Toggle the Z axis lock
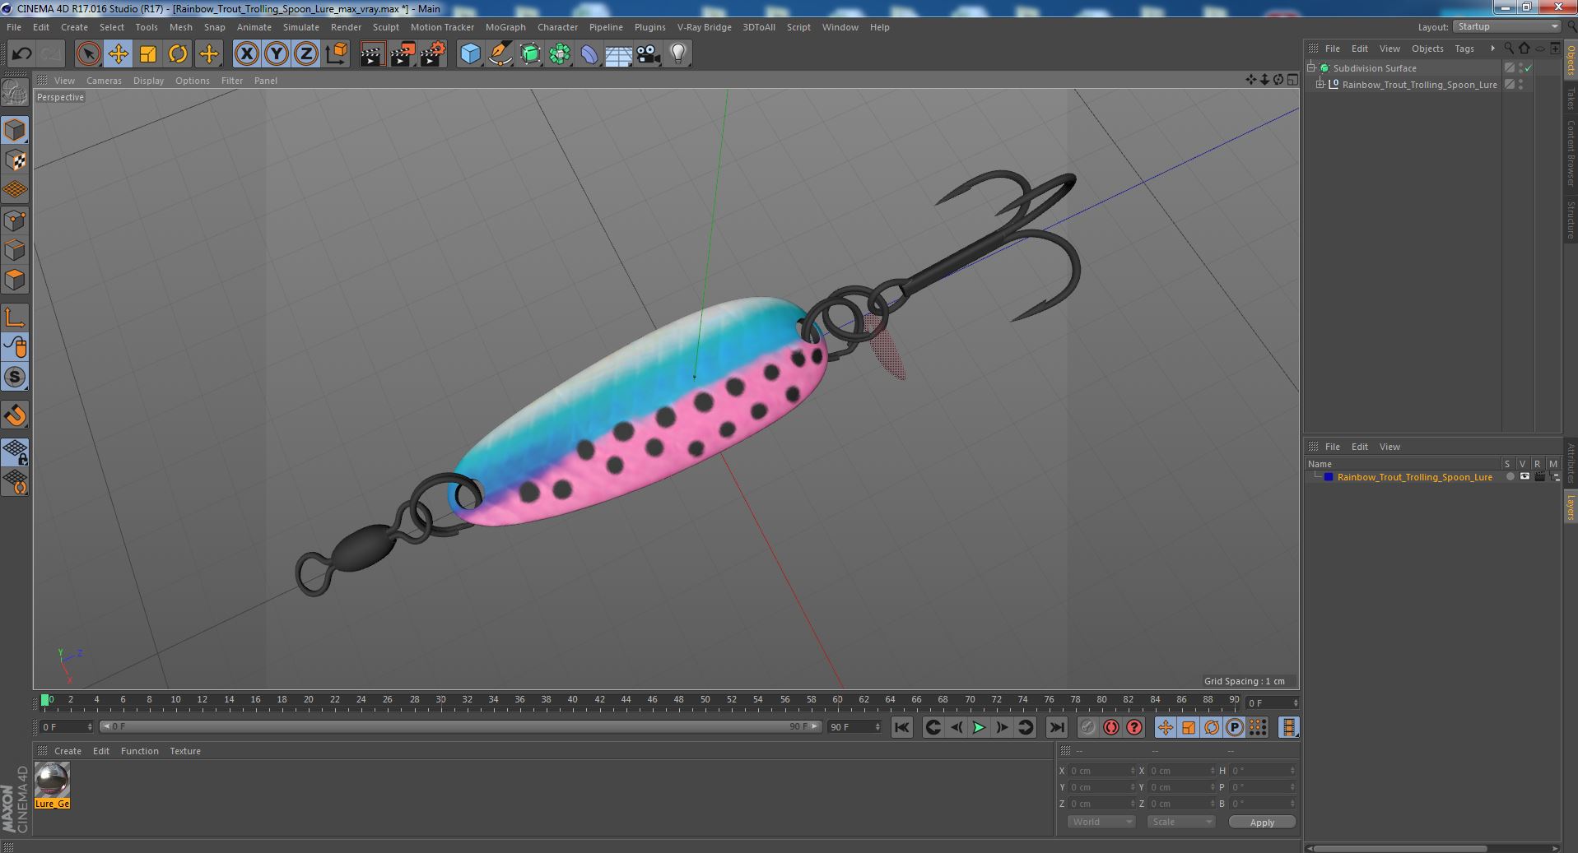1578x853 pixels. click(306, 54)
